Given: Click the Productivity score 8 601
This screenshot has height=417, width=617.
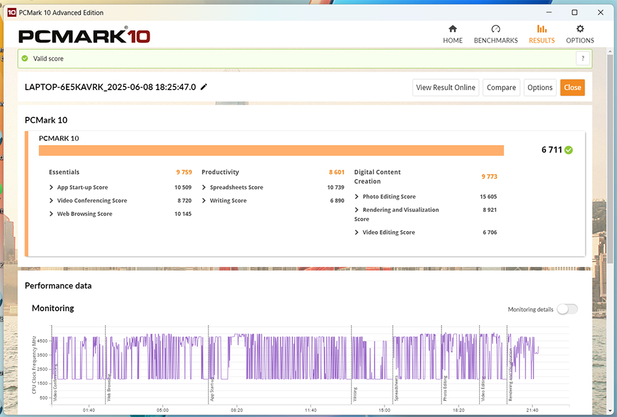Looking at the screenshot, I should 337,172.
